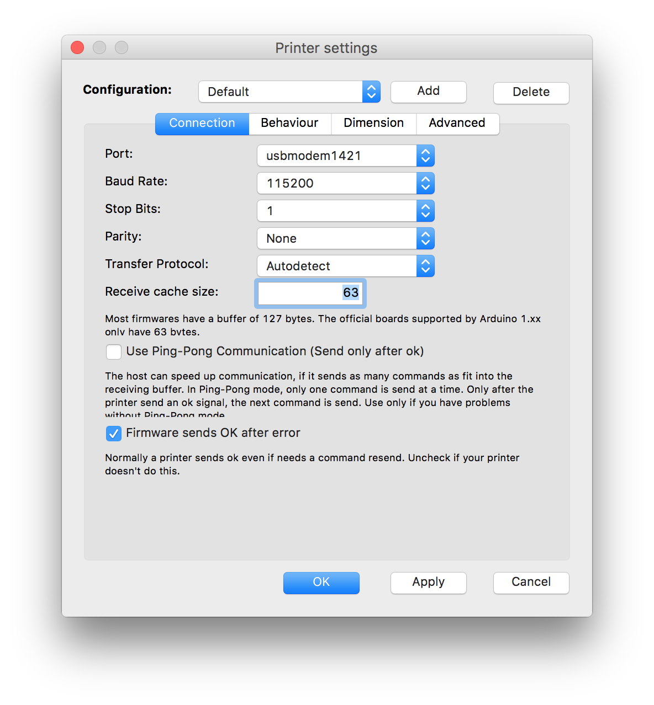Select the Advanced tab
The height and width of the screenshot is (705, 654).
point(457,123)
